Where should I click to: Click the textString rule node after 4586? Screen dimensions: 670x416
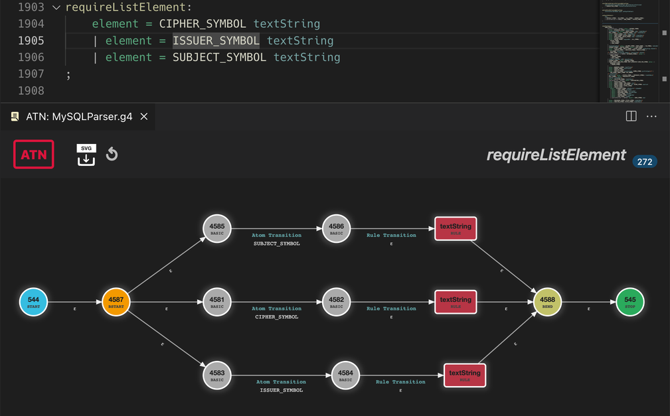[456, 228]
